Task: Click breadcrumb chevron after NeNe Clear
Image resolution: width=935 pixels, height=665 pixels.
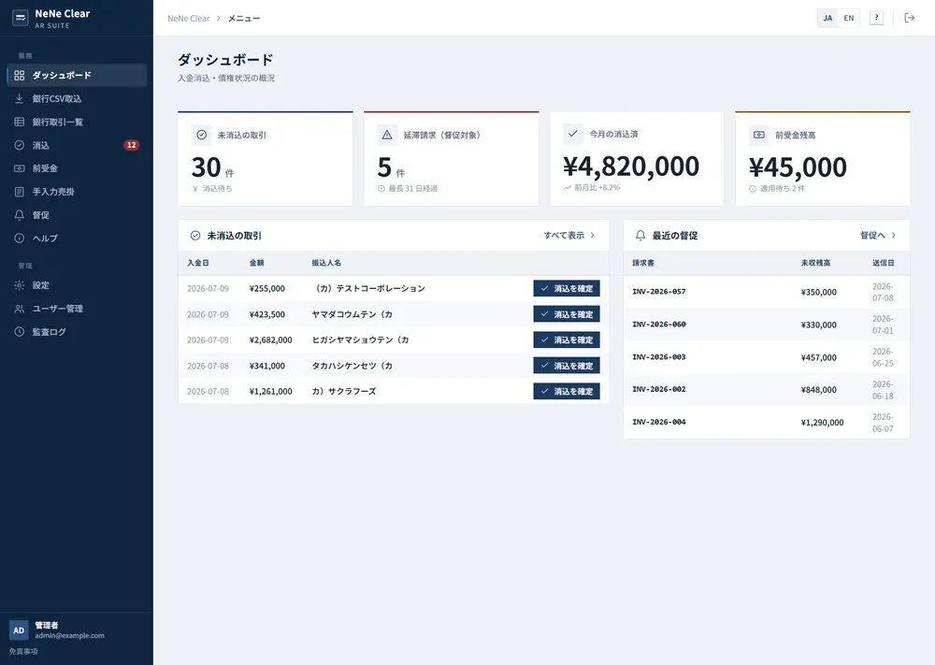Action: click(218, 18)
